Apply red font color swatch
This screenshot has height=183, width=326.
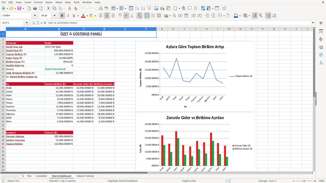pyautogui.click(x=83, y=16)
